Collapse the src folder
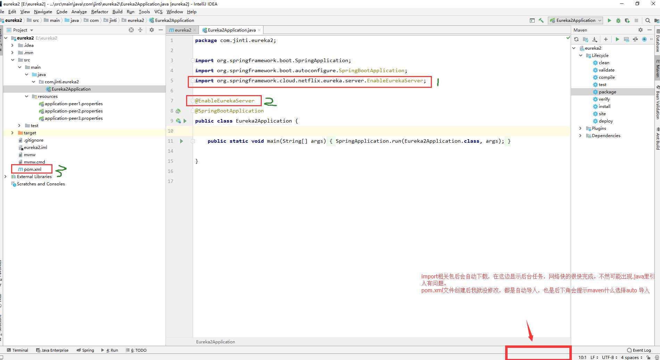This screenshot has width=660, height=360. click(x=12, y=60)
